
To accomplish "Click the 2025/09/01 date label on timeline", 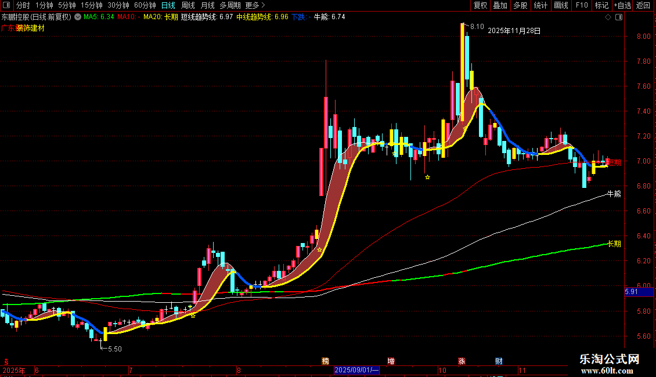I will [356, 370].
